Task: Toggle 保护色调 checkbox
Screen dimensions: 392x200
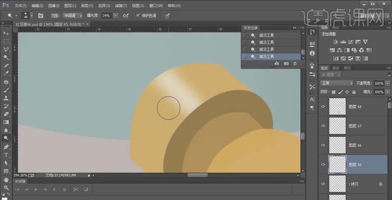Action: 138,15
